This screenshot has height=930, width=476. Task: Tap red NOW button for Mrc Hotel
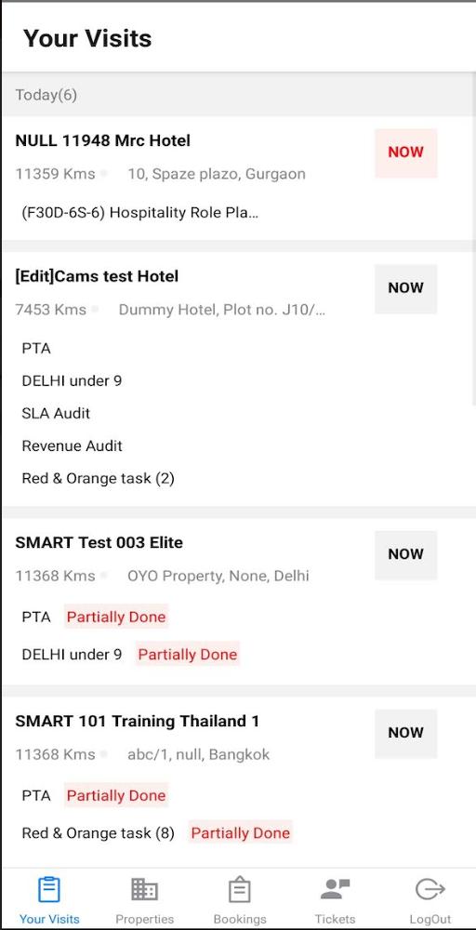coord(406,153)
